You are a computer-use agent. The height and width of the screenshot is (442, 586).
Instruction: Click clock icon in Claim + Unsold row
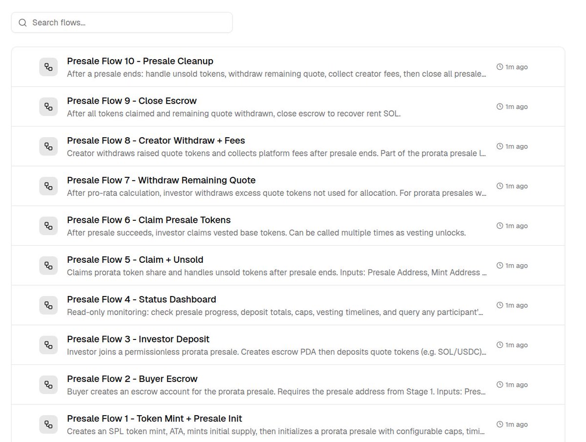point(500,265)
